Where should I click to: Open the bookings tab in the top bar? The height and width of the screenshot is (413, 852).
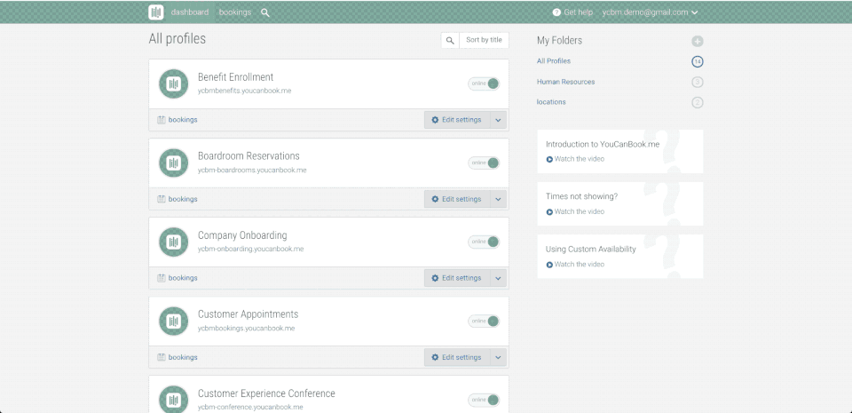[235, 12]
